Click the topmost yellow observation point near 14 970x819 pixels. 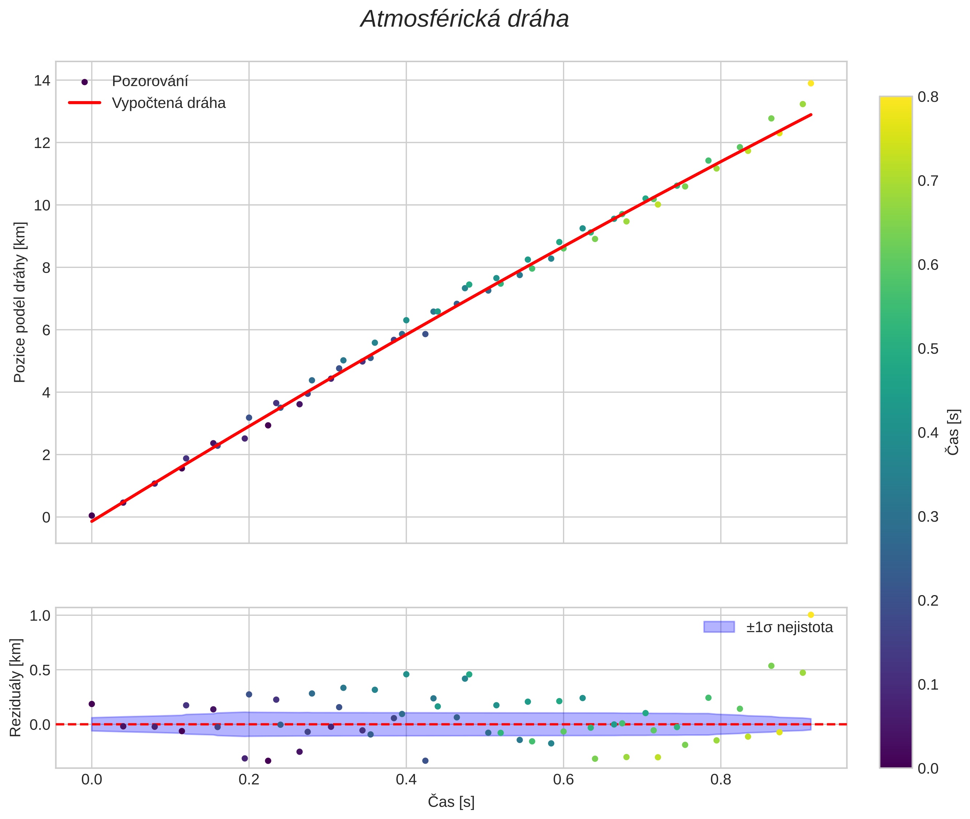point(811,84)
